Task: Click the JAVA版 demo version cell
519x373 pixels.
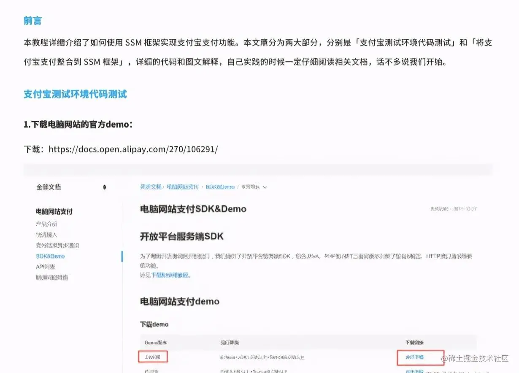Action: pyautogui.click(x=153, y=357)
